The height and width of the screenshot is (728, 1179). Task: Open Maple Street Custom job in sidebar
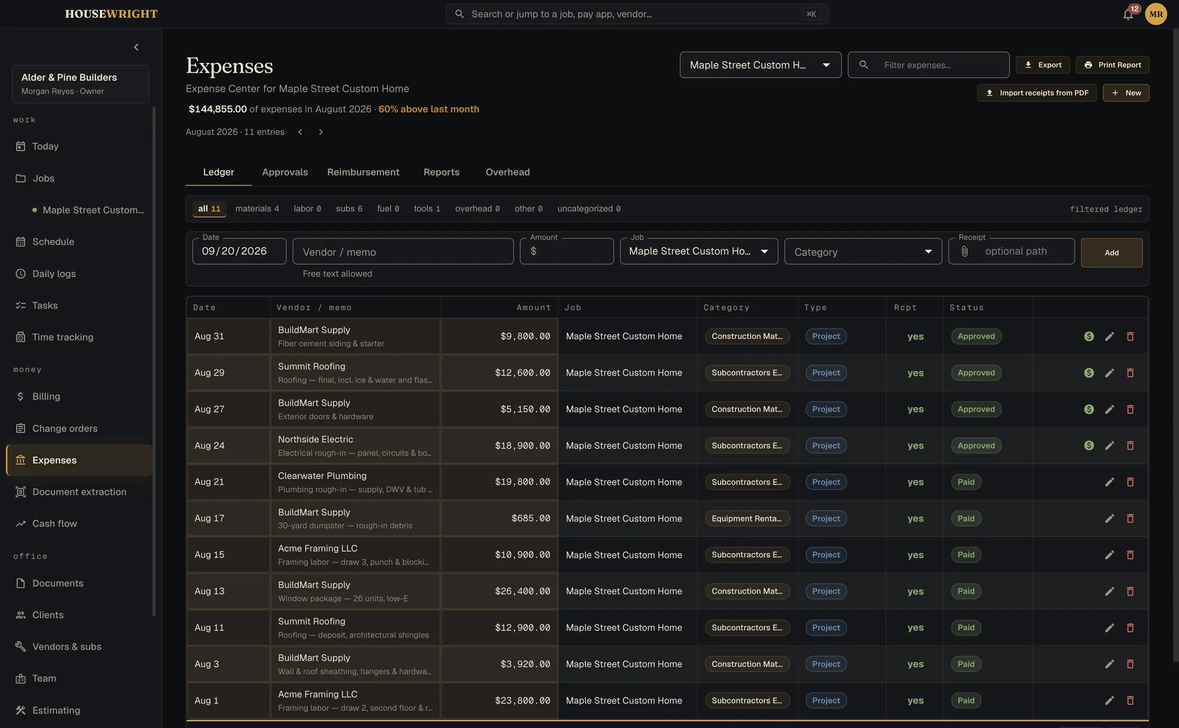(x=87, y=210)
